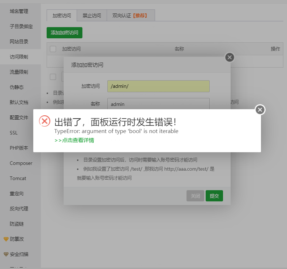Open 防篡改 with diamond icon
Viewport: 287px width, 269px height.
[x=17, y=239]
